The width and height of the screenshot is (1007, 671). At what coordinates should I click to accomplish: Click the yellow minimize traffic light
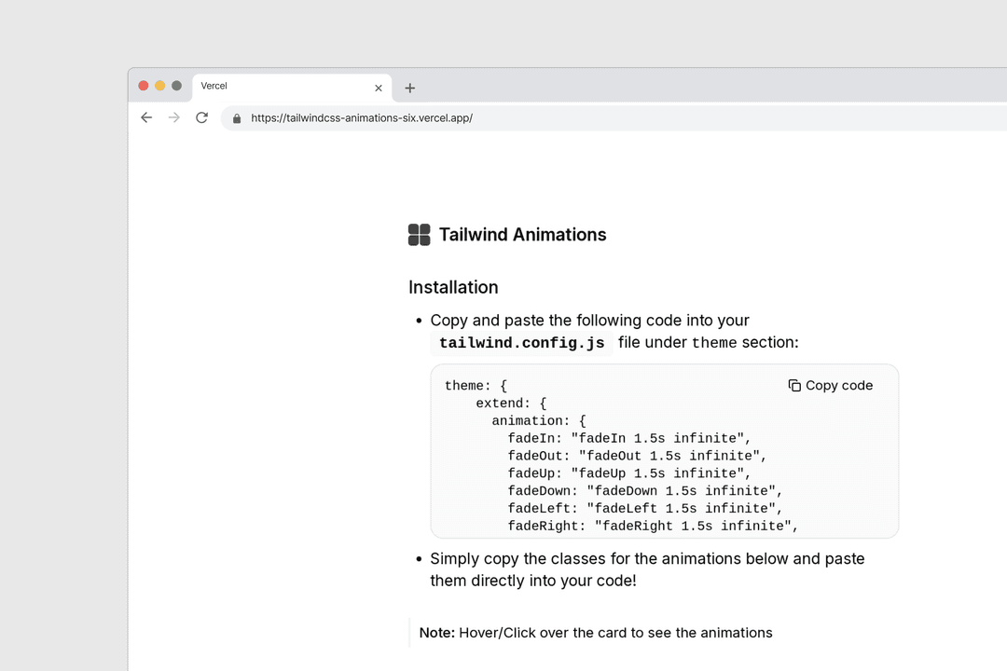point(159,85)
